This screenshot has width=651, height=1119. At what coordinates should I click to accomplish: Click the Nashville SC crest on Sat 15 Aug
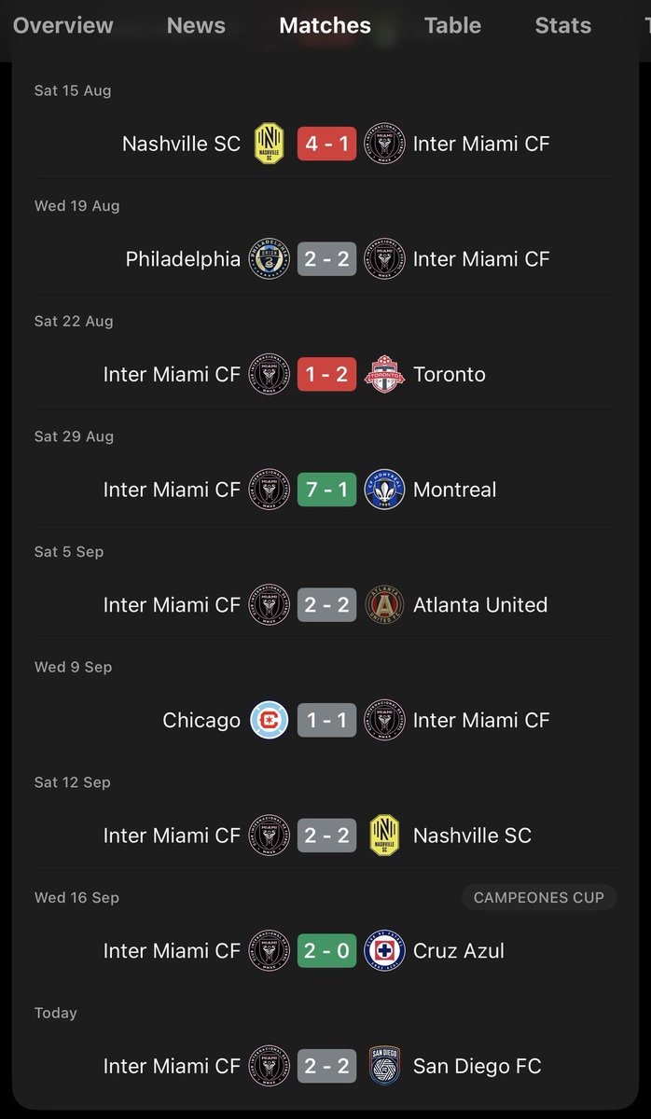(270, 144)
